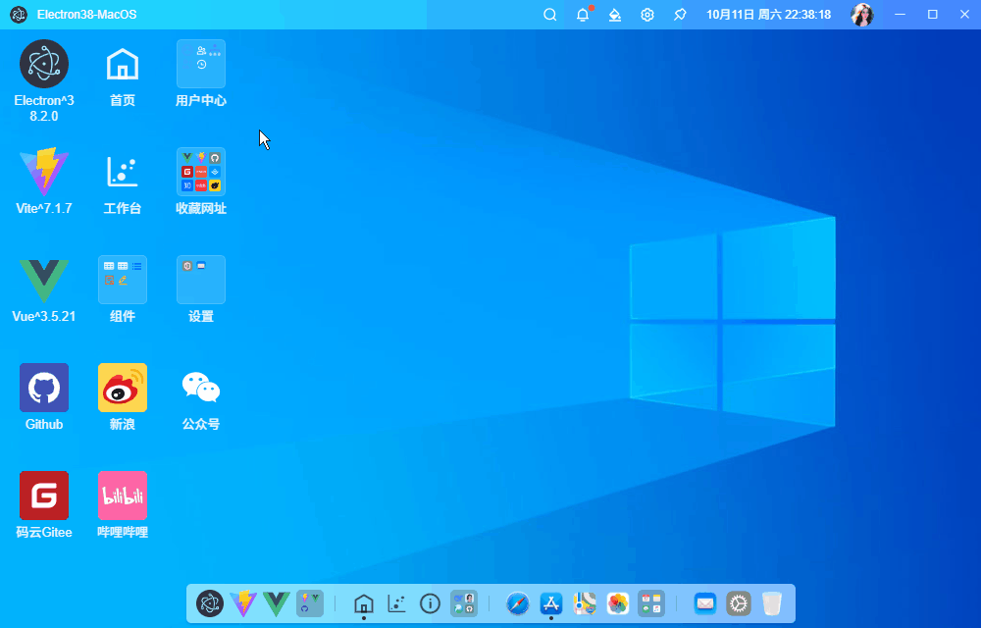The image size is (981, 628).
Task: Open settings gear in the title bar
Action: 647,15
